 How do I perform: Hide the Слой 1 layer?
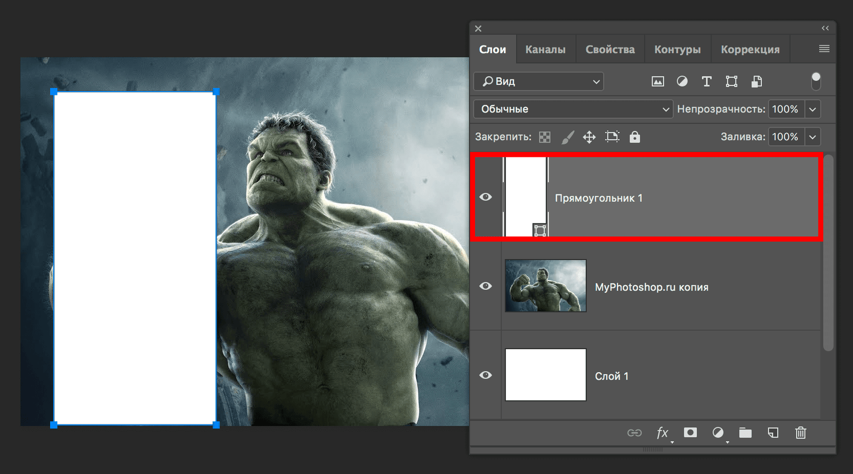[x=486, y=375]
